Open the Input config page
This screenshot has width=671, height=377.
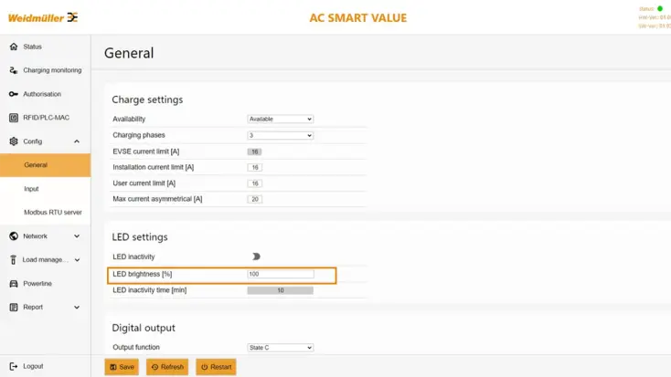click(32, 189)
